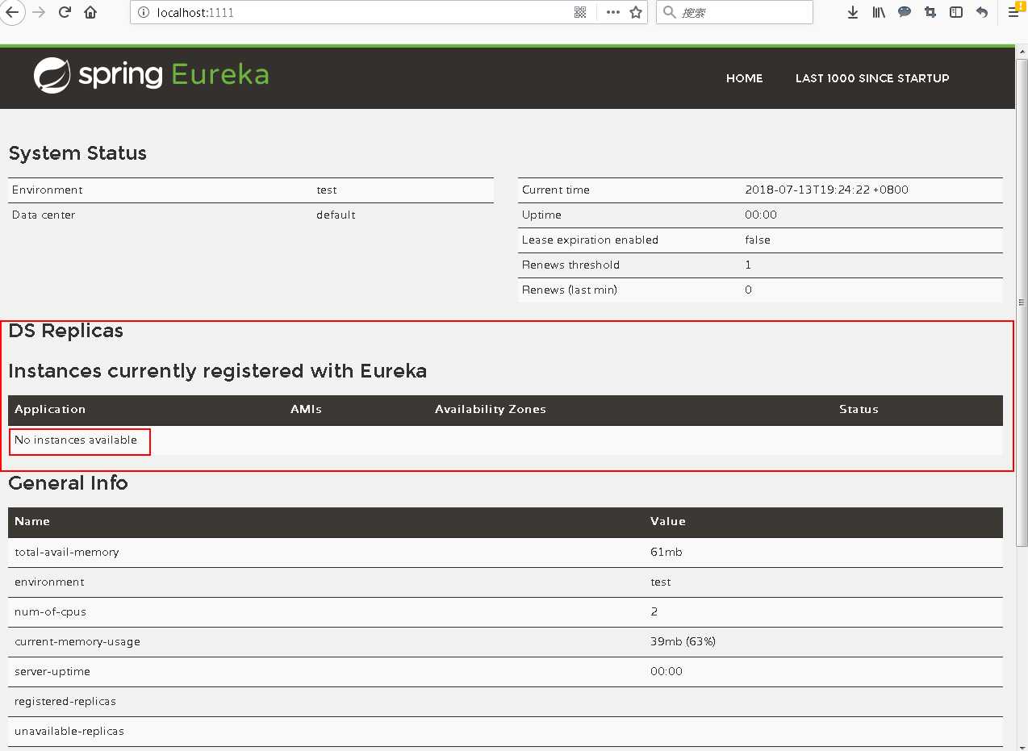
Task: Open the downloads panel
Action: 853,12
